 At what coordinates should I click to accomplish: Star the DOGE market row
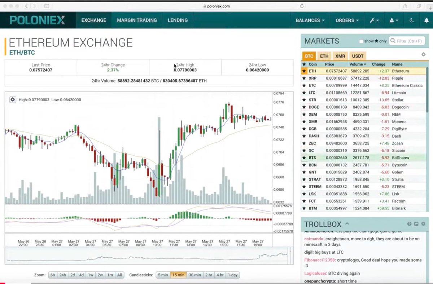coord(304,107)
